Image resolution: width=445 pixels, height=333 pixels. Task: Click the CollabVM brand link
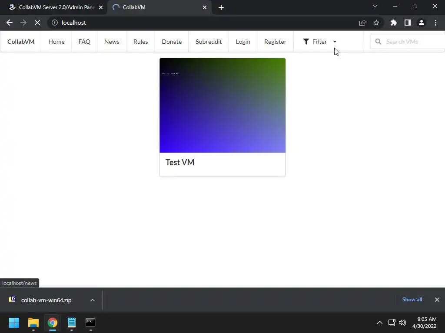pyautogui.click(x=21, y=42)
